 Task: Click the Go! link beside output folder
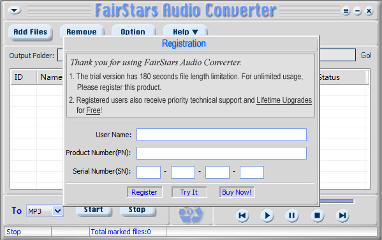coord(366,56)
